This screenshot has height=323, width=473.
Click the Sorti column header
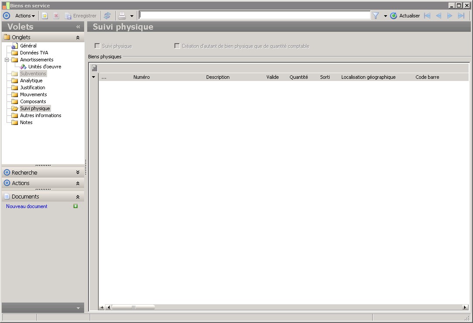(x=325, y=77)
